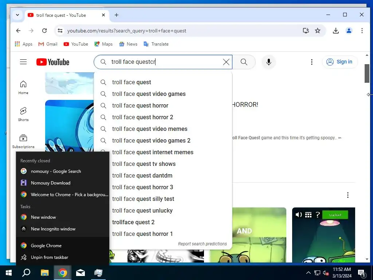The width and height of the screenshot is (373, 280).
Task: Open Shorts in the sidebar
Action: point(23,114)
